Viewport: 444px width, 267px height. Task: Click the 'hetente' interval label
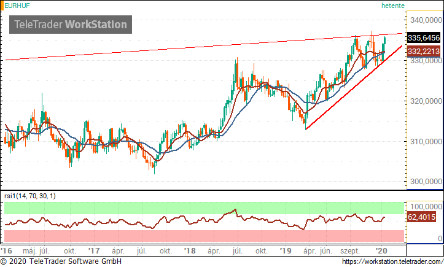click(x=393, y=6)
